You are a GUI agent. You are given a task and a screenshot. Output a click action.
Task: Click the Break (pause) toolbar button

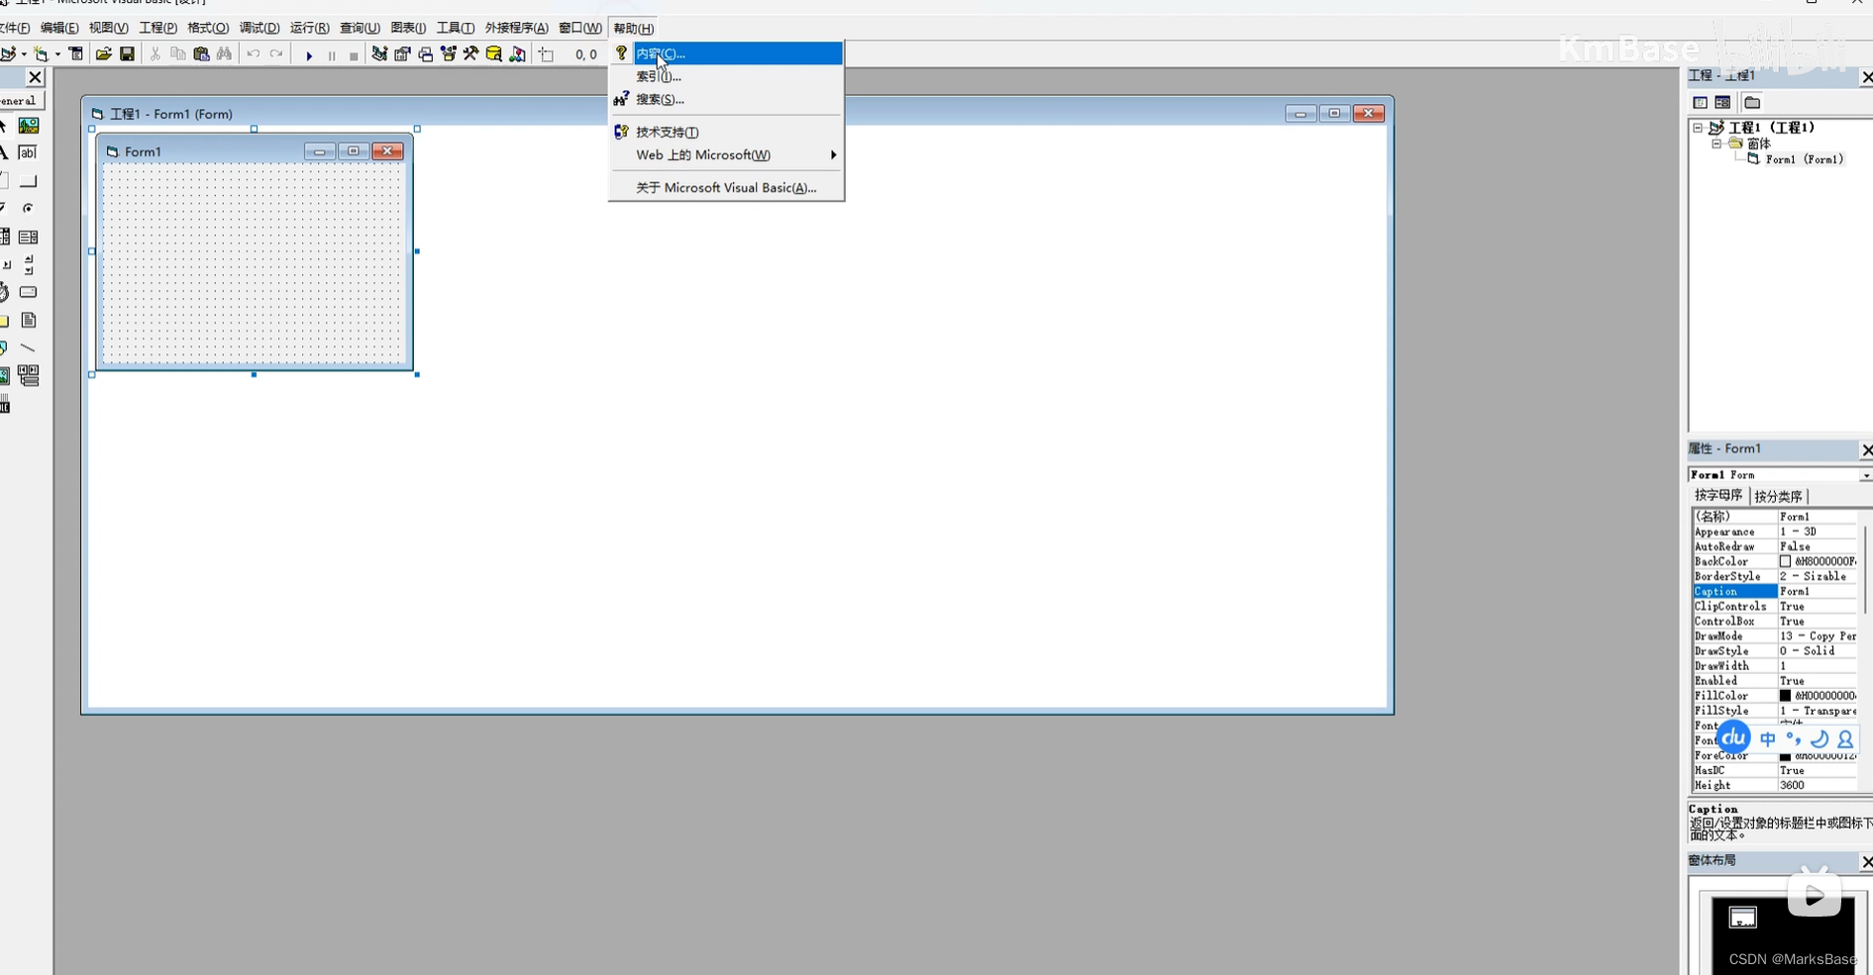332,55
